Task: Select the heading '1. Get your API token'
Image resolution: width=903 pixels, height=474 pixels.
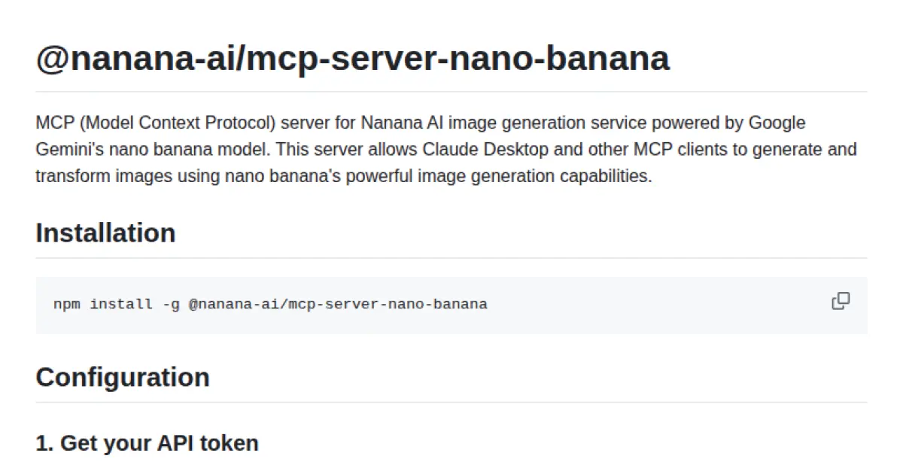Action: (146, 443)
